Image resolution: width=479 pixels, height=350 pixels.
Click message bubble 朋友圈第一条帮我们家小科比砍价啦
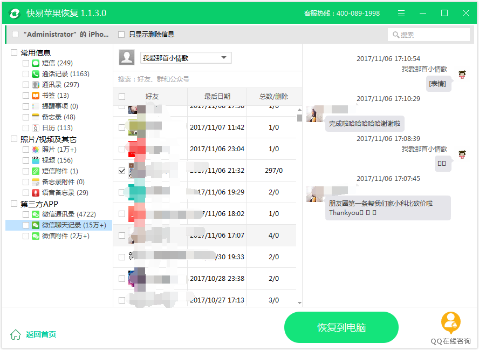(x=388, y=208)
